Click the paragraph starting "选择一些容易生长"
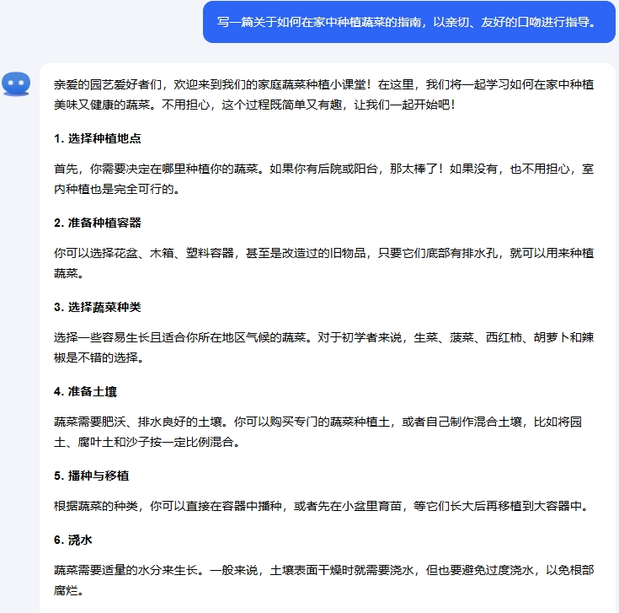The image size is (619, 613). [x=323, y=347]
